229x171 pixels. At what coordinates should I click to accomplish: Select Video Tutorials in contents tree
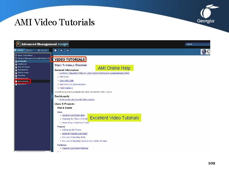coord(23,81)
